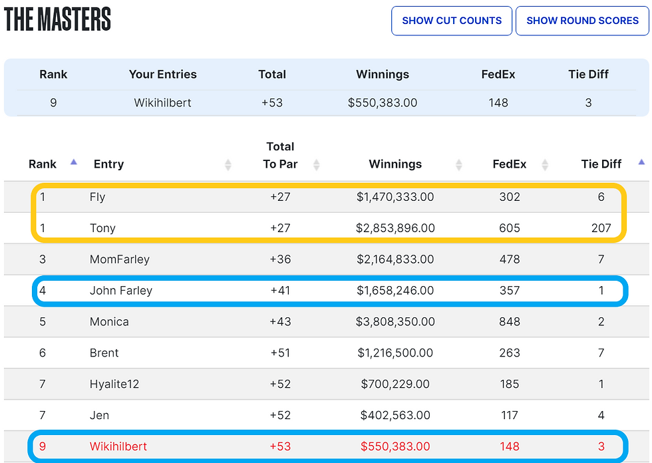Image resolution: width=652 pixels, height=463 pixels.
Task: Open the Brent entry row
Action: pos(104,353)
